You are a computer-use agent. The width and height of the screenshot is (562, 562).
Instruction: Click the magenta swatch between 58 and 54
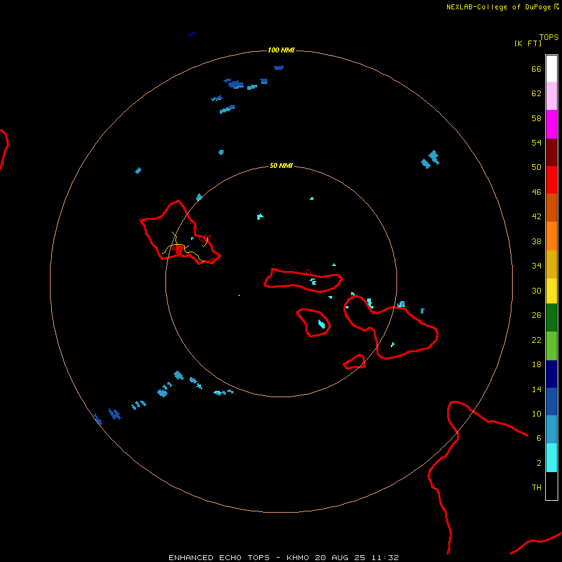pos(551,124)
